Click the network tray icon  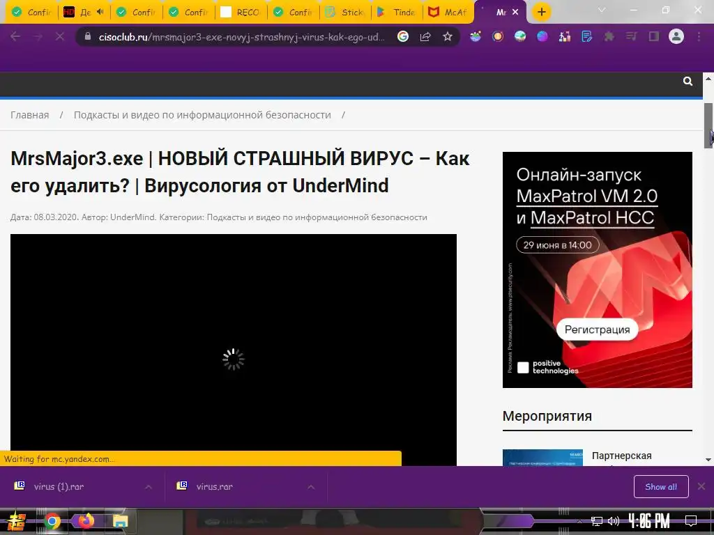tap(597, 521)
